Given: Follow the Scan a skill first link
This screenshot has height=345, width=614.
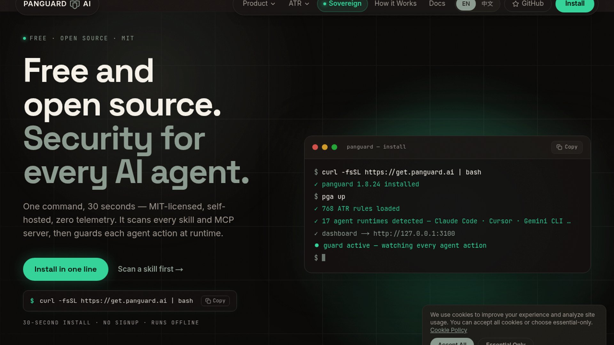Looking at the screenshot, I should coord(150,269).
